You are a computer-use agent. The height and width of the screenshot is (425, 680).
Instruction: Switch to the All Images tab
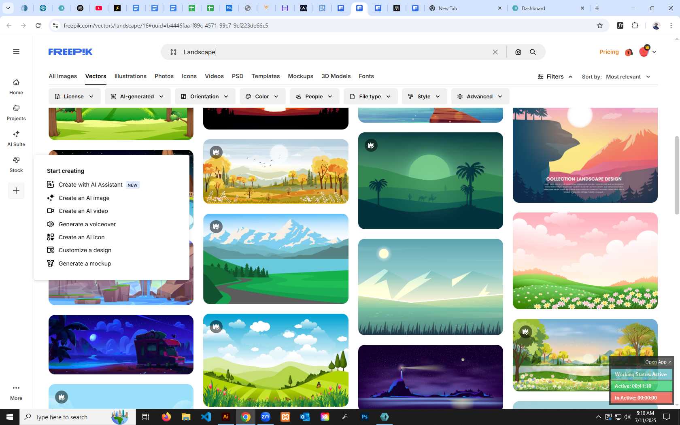[63, 76]
